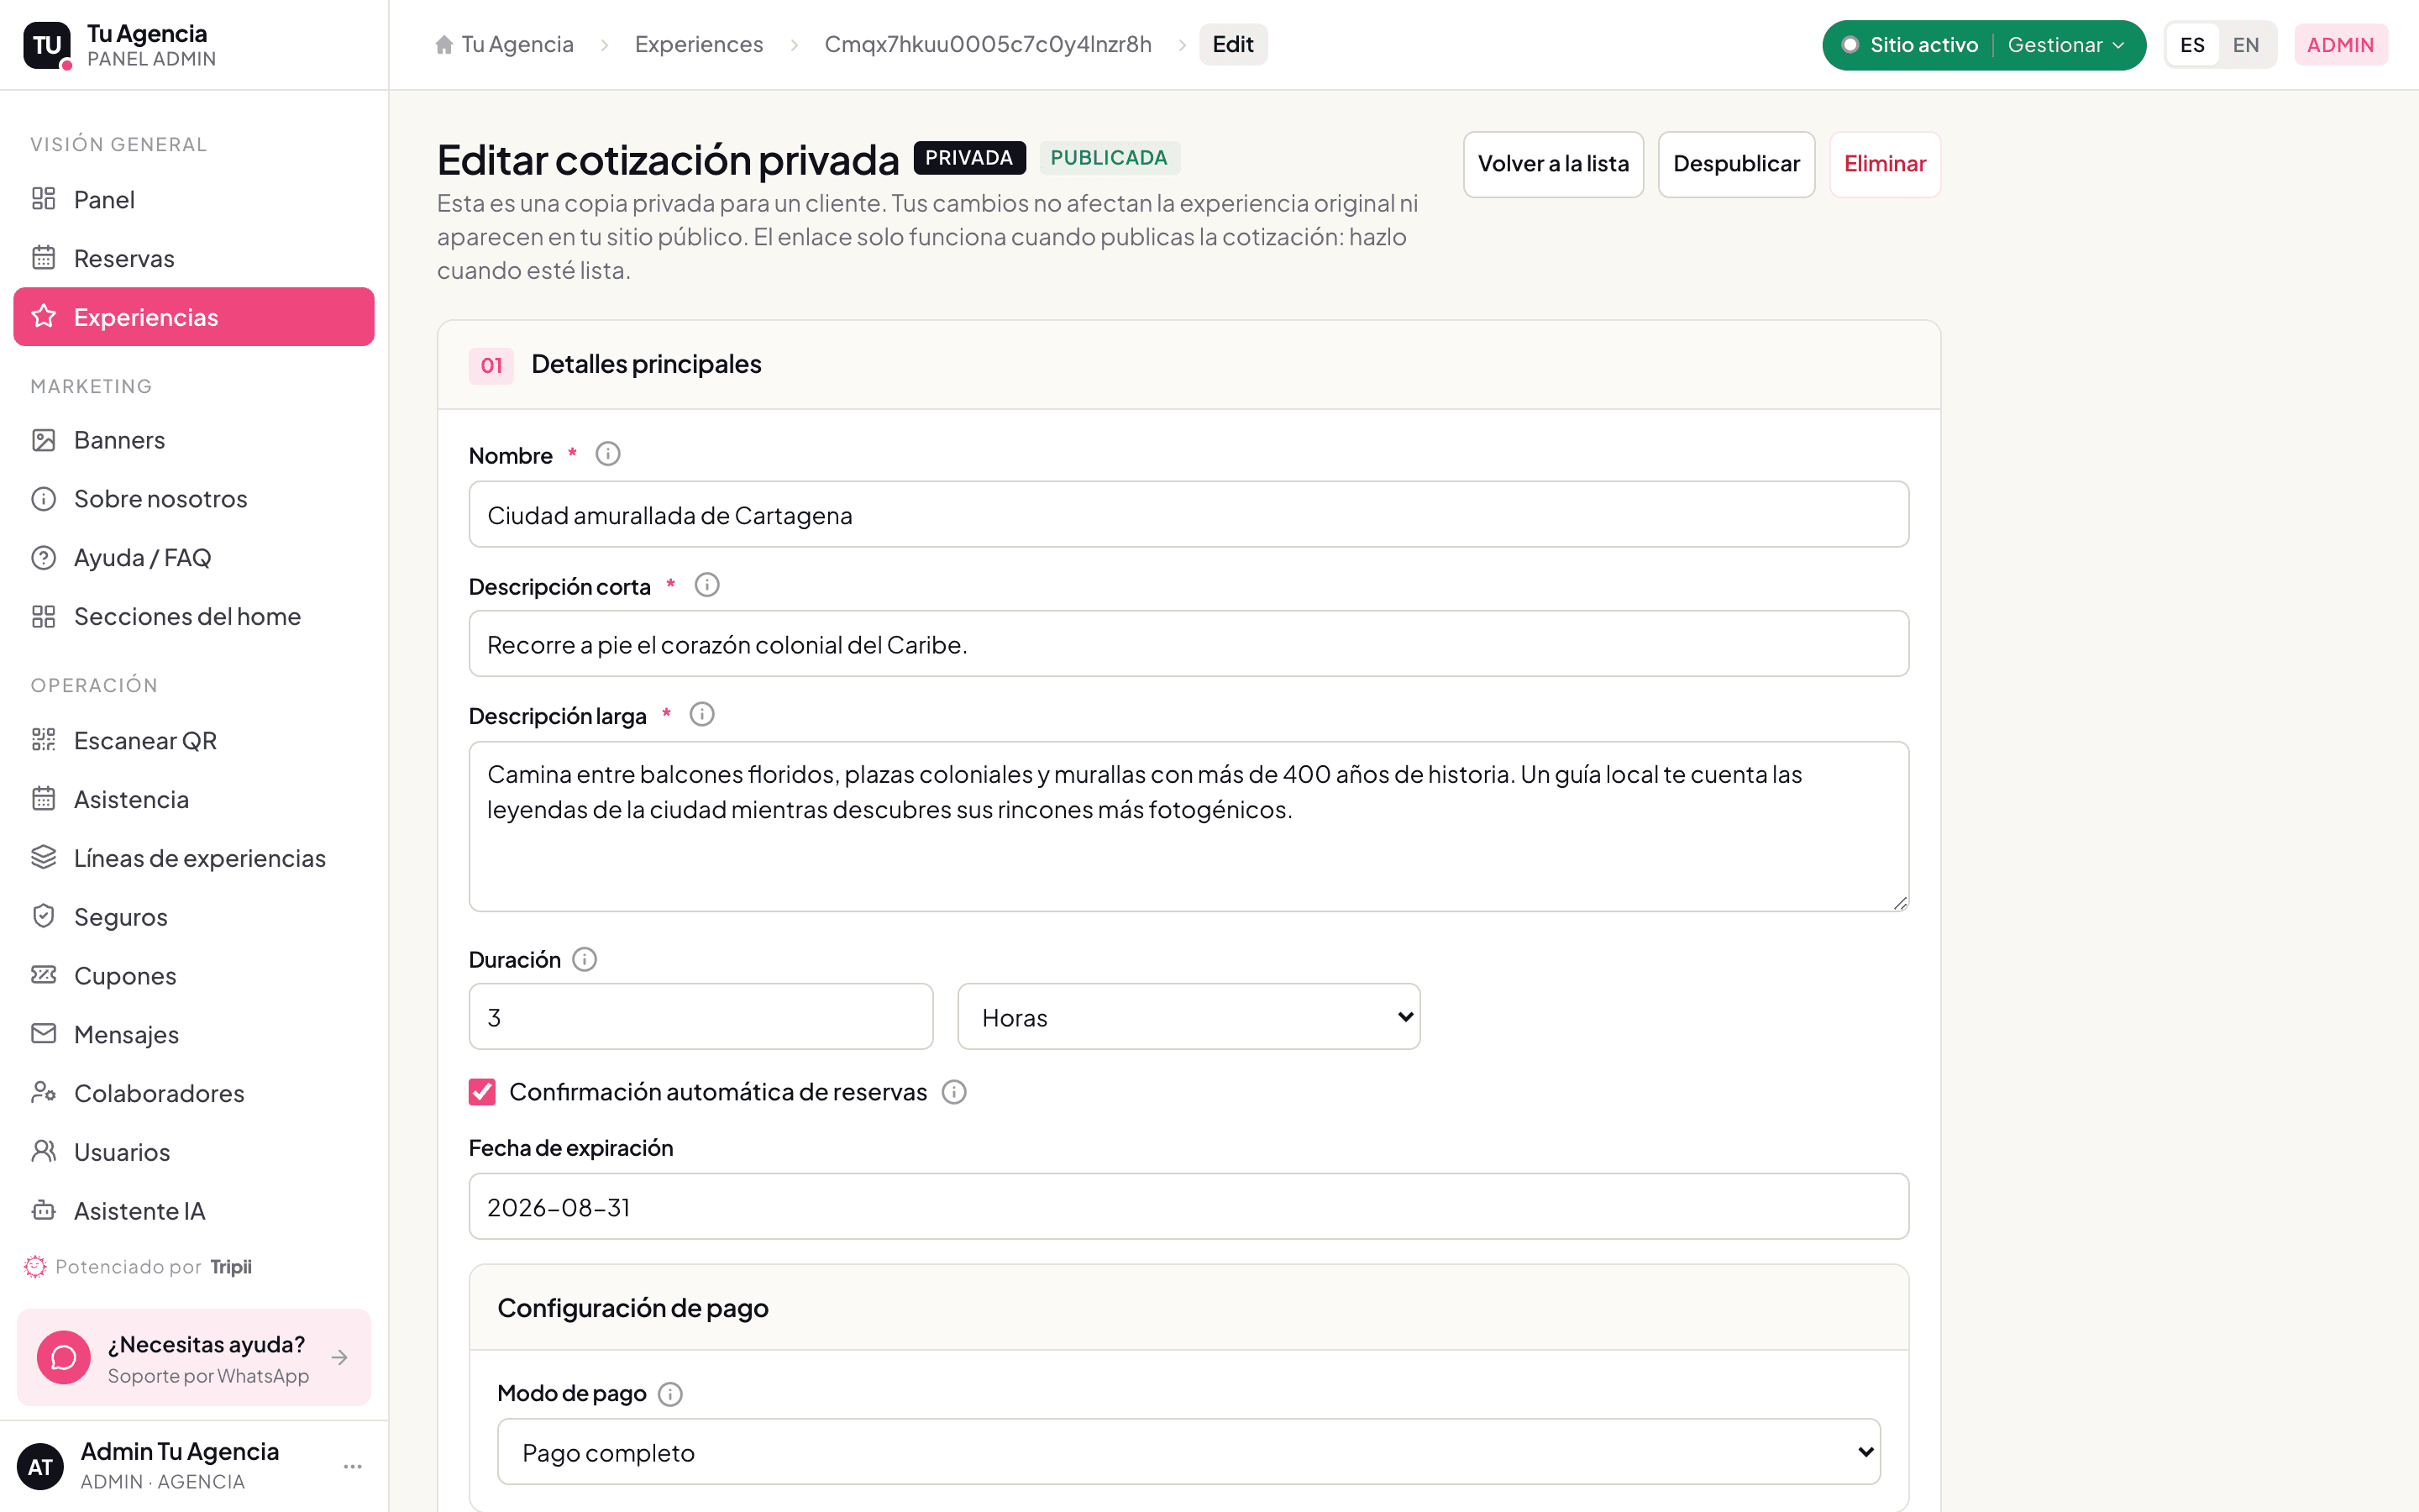2419x1512 pixels.
Task: Open the three-dot menu beside Admin Tu Agencia
Action: point(352,1466)
